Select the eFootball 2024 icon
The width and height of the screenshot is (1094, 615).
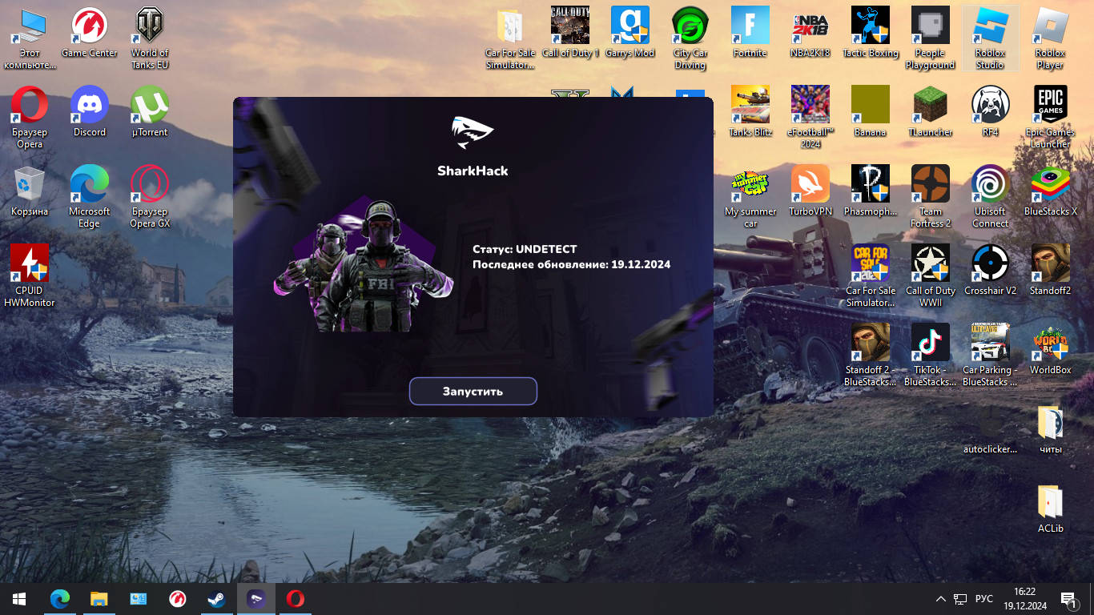[x=810, y=118]
